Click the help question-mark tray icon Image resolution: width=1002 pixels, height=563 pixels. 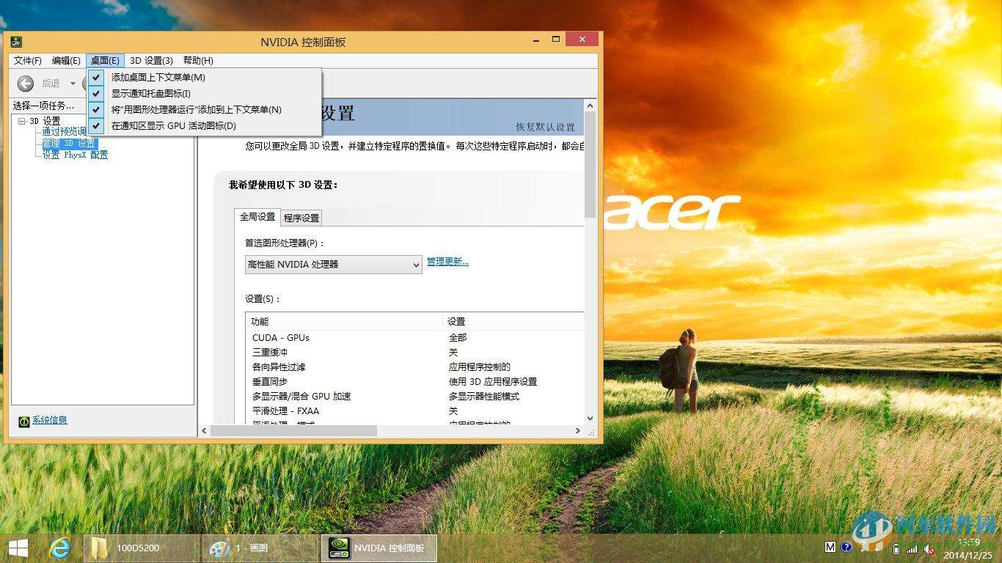coord(846,548)
